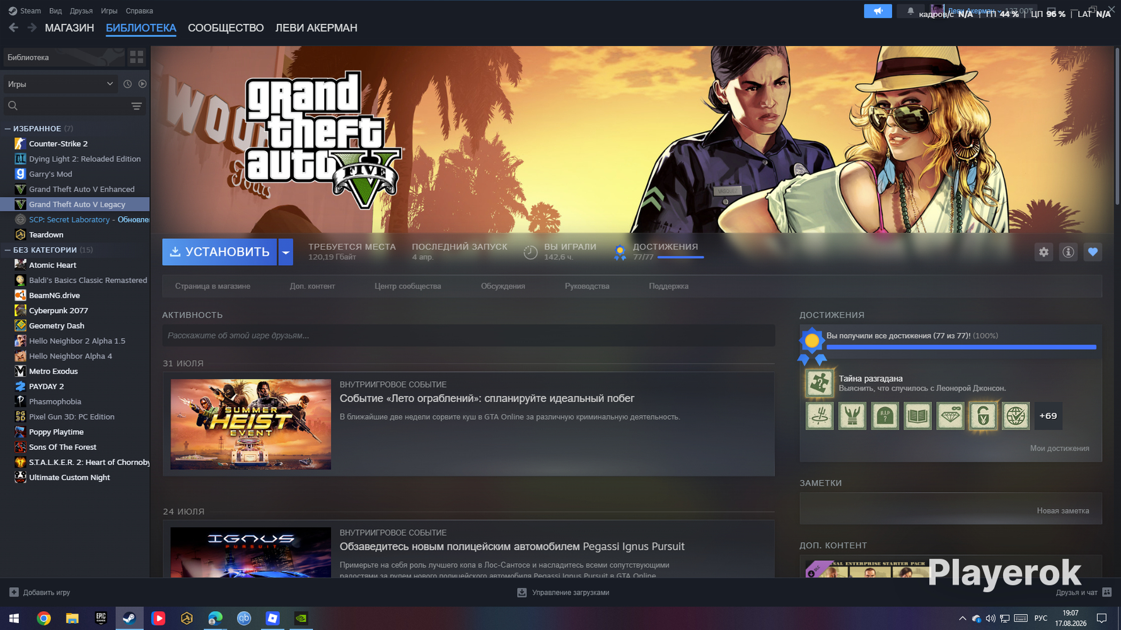Click the Тайна разгадана achievement icon
Viewport: 1121px width, 630px height.
[819, 382]
